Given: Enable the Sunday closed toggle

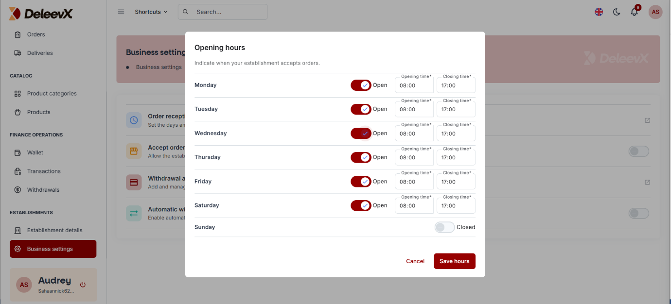Looking at the screenshot, I should (x=444, y=227).
